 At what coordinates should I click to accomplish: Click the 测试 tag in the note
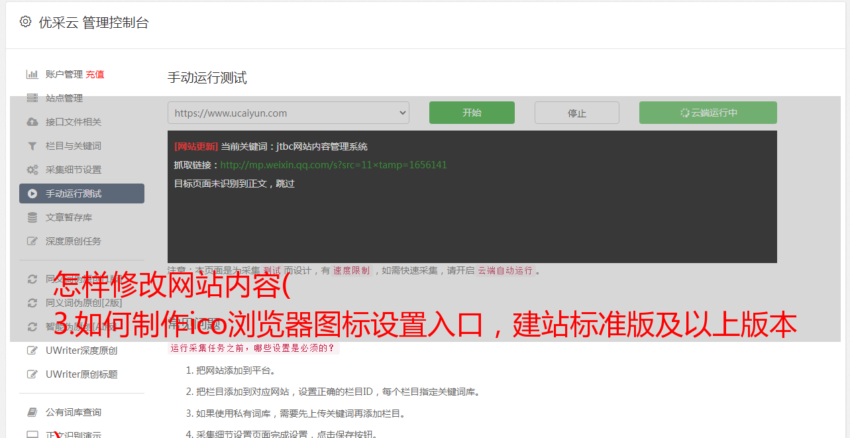pyautogui.click(x=272, y=270)
